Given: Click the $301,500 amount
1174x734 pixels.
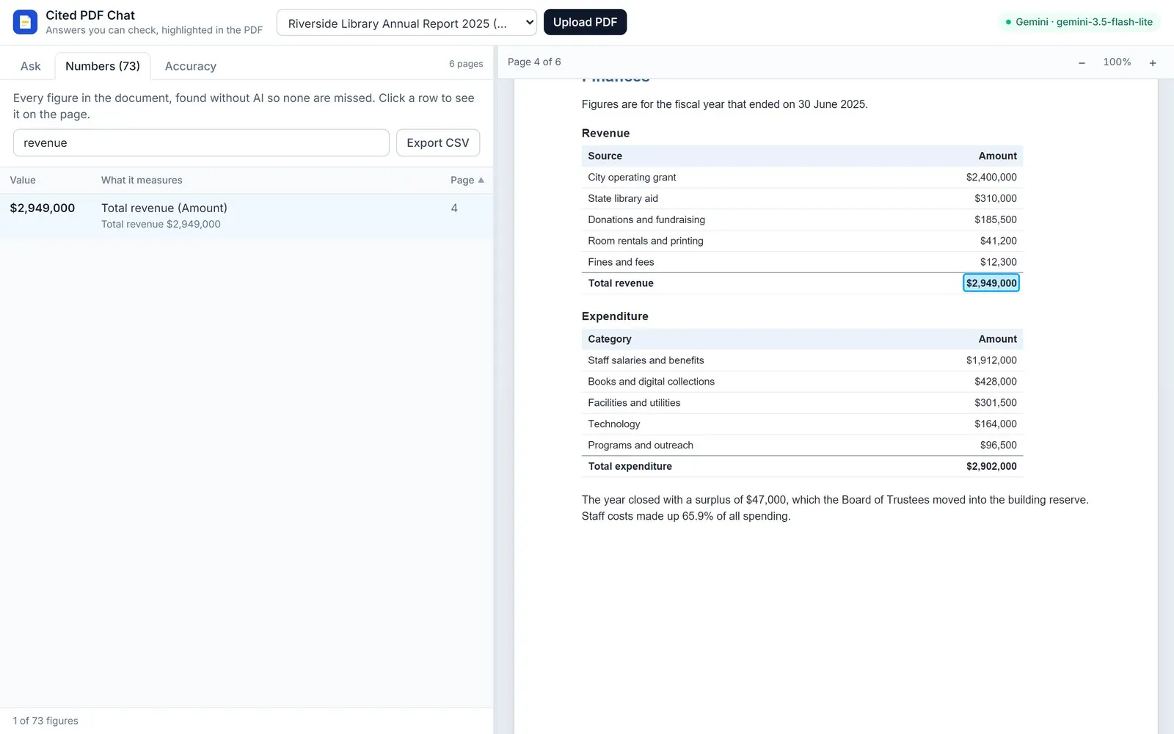Looking at the screenshot, I should [x=996, y=403].
